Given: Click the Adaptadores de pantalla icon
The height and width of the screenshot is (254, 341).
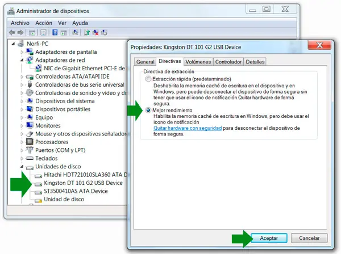Looking at the screenshot, I should click(30, 52).
